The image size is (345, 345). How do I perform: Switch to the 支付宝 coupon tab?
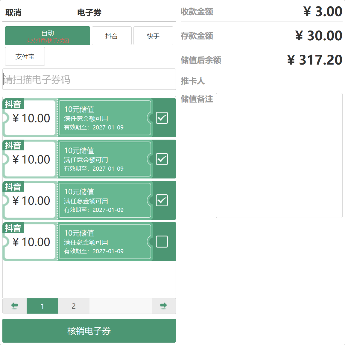pyautogui.click(x=25, y=57)
